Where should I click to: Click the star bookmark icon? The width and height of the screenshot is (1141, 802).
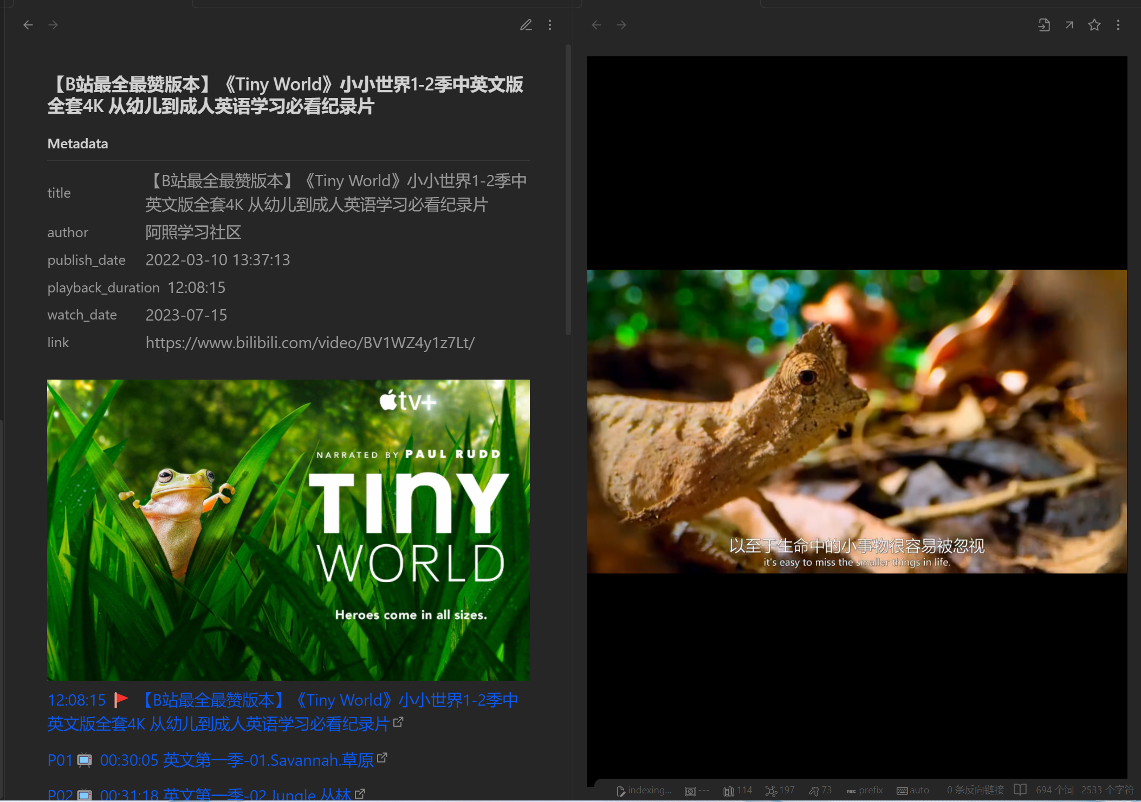pyautogui.click(x=1094, y=25)
